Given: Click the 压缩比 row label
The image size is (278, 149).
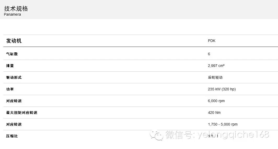Looking at the screenshot, I should (x=12, y=136).
